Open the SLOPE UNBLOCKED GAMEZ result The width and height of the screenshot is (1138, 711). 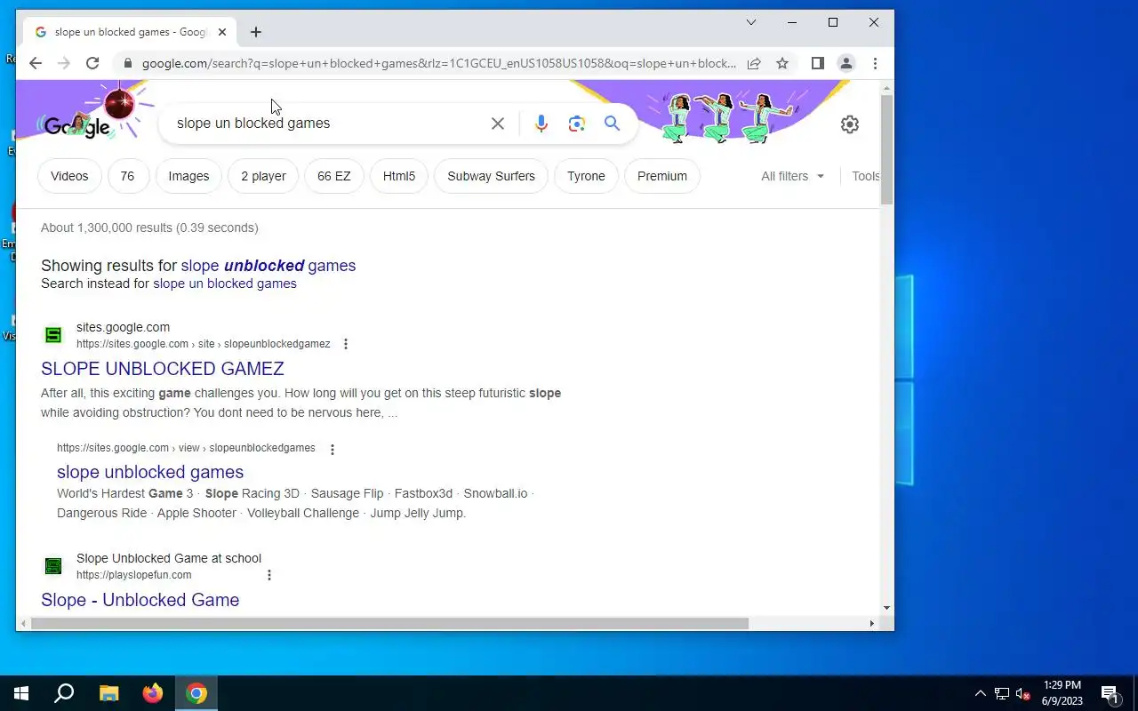[x=163, y=369]
